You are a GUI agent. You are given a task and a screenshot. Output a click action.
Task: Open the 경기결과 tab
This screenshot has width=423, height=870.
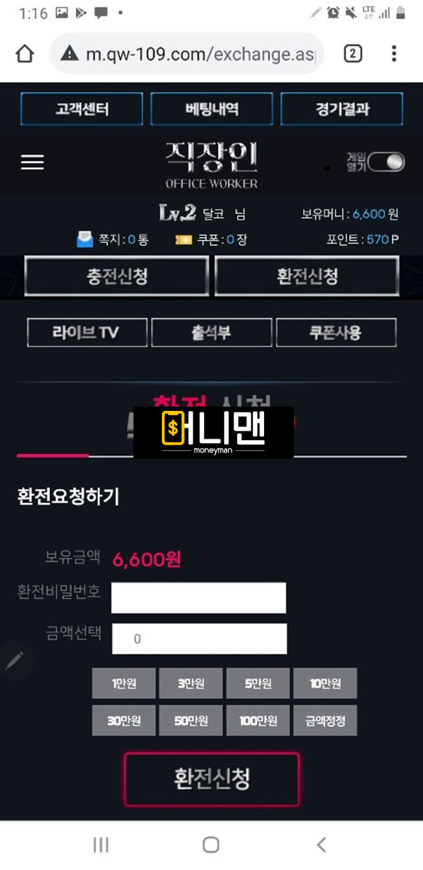341,109
